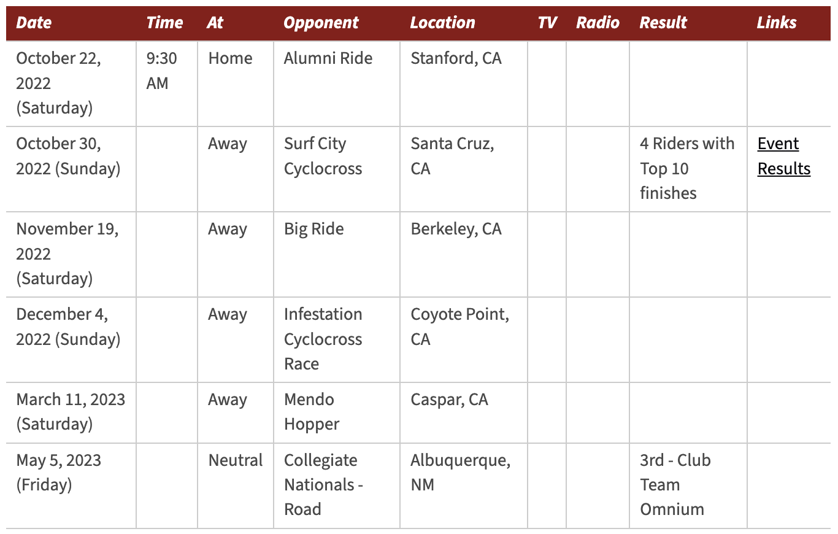The height and width of the screenshot is (534, 838).
Task: Click the Surf City Cyclocross cell
Action: (337, 169)
